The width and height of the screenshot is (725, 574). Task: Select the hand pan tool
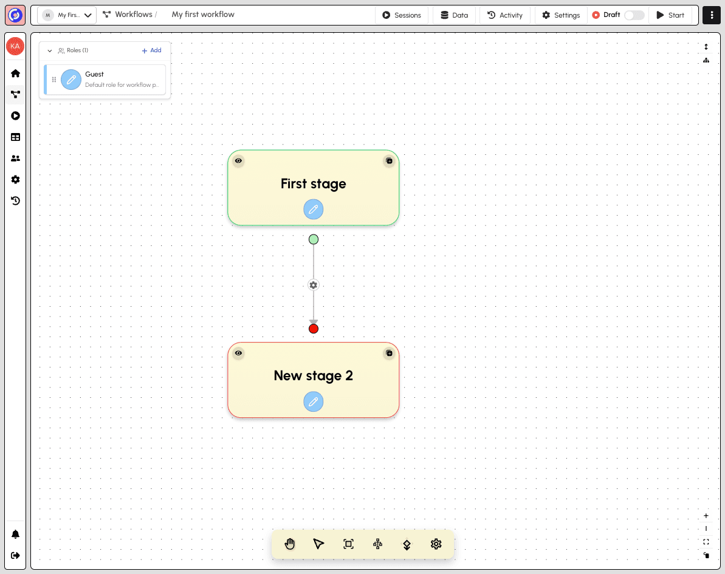point(290,544)
